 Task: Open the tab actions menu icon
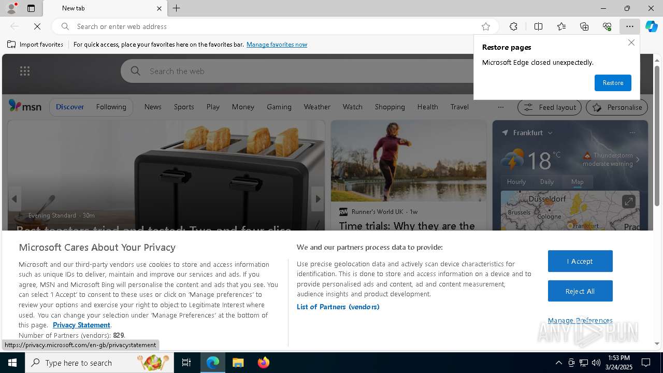point(31,8)
